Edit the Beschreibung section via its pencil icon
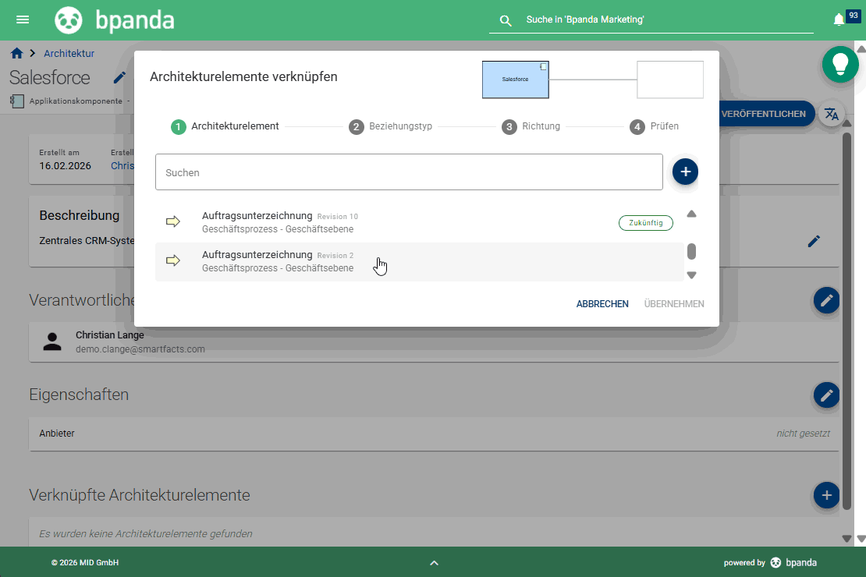Viewport: 866px width, 577px height. [x=814, y=242]
